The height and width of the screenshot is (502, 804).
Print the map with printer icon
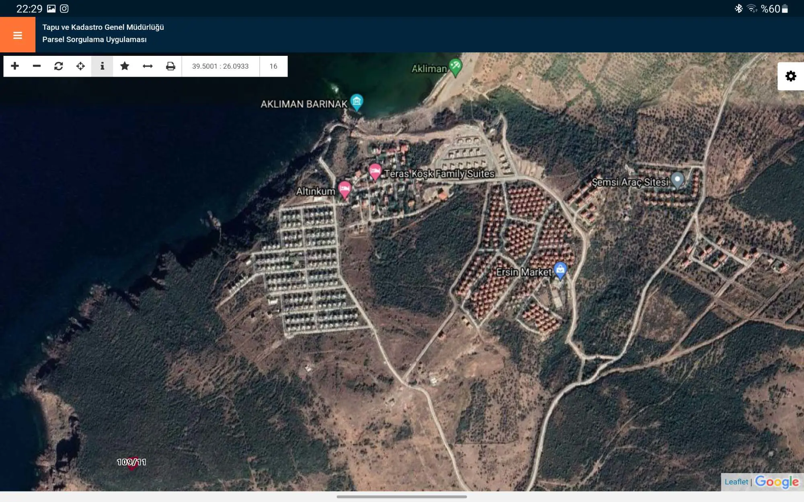pyautogui.click(x=170, y=66)
